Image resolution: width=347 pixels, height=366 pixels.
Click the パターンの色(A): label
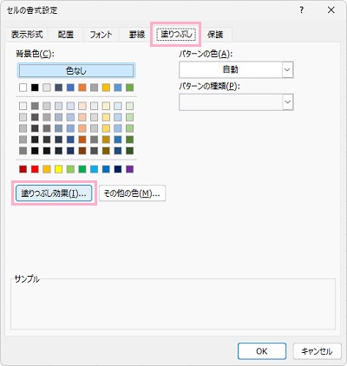pos(206,54)
